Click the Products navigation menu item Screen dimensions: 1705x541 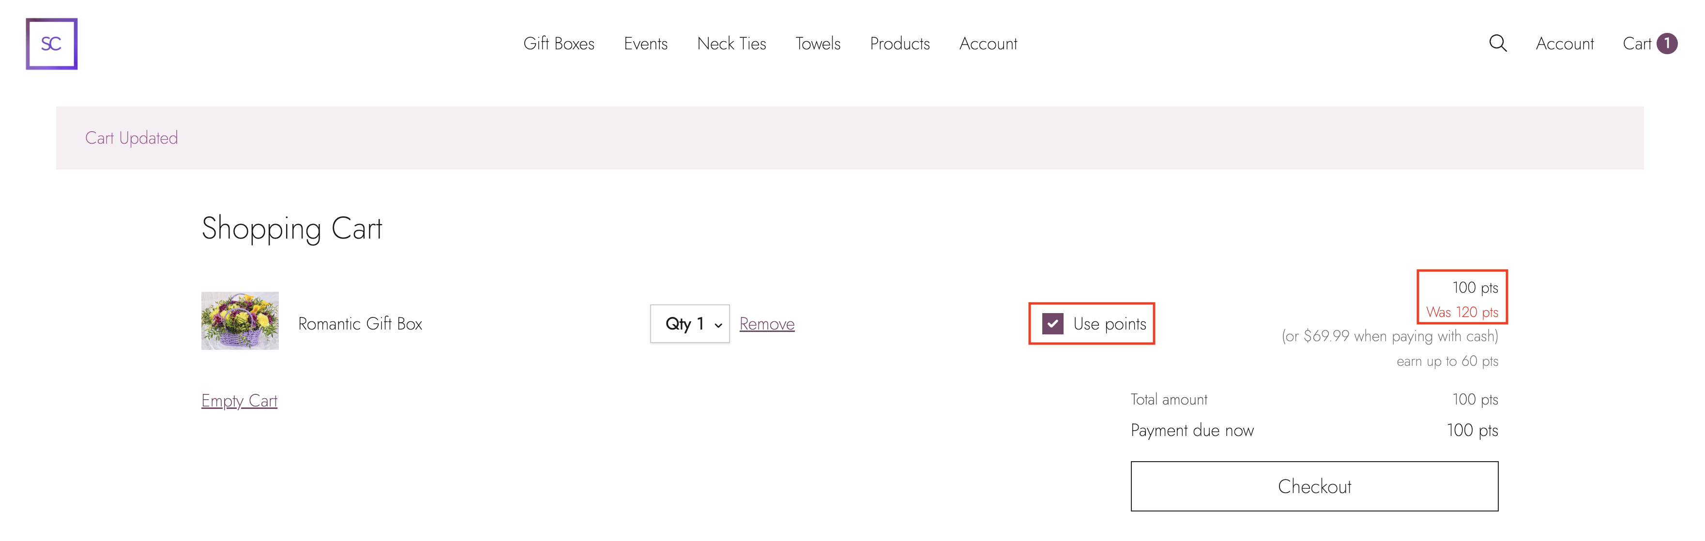900,44
